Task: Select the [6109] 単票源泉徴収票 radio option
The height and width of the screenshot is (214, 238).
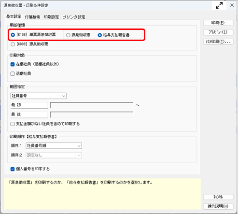Action: pos(33,35)
